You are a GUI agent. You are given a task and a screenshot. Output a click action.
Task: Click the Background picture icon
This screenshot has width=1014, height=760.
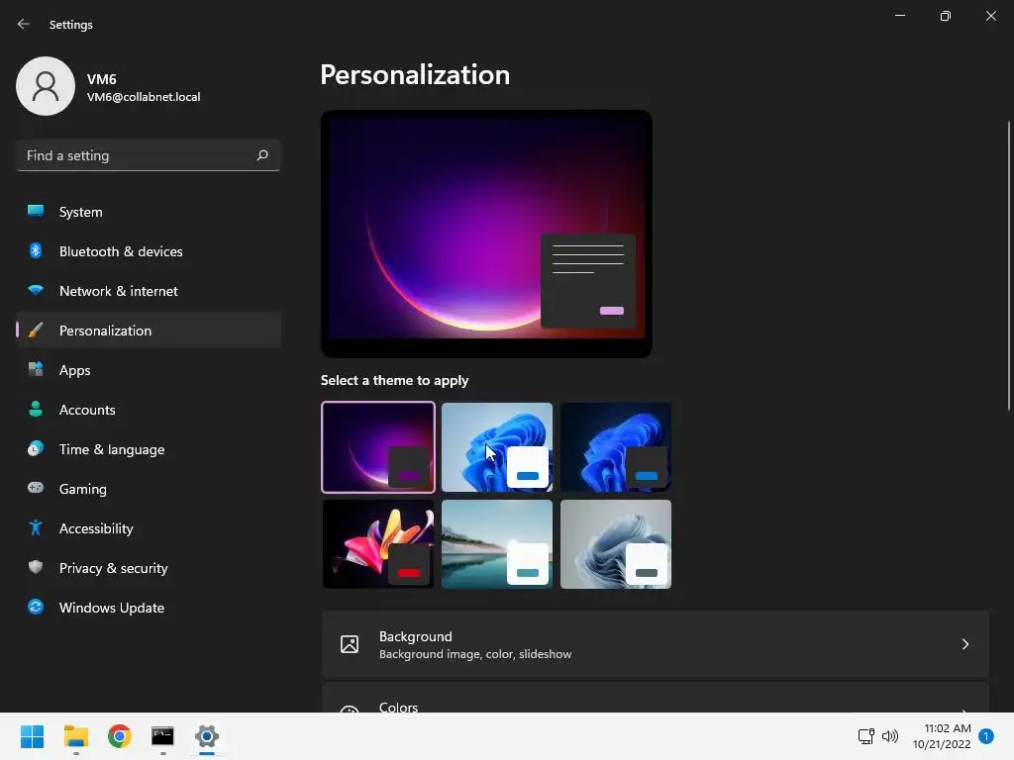(x=350, y=644)
